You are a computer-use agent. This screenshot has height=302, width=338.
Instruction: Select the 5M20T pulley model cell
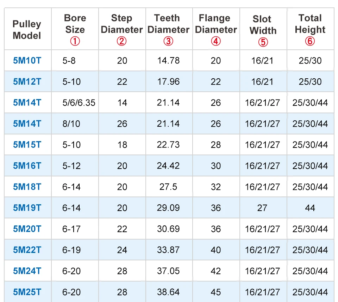[x=27, y=229]
